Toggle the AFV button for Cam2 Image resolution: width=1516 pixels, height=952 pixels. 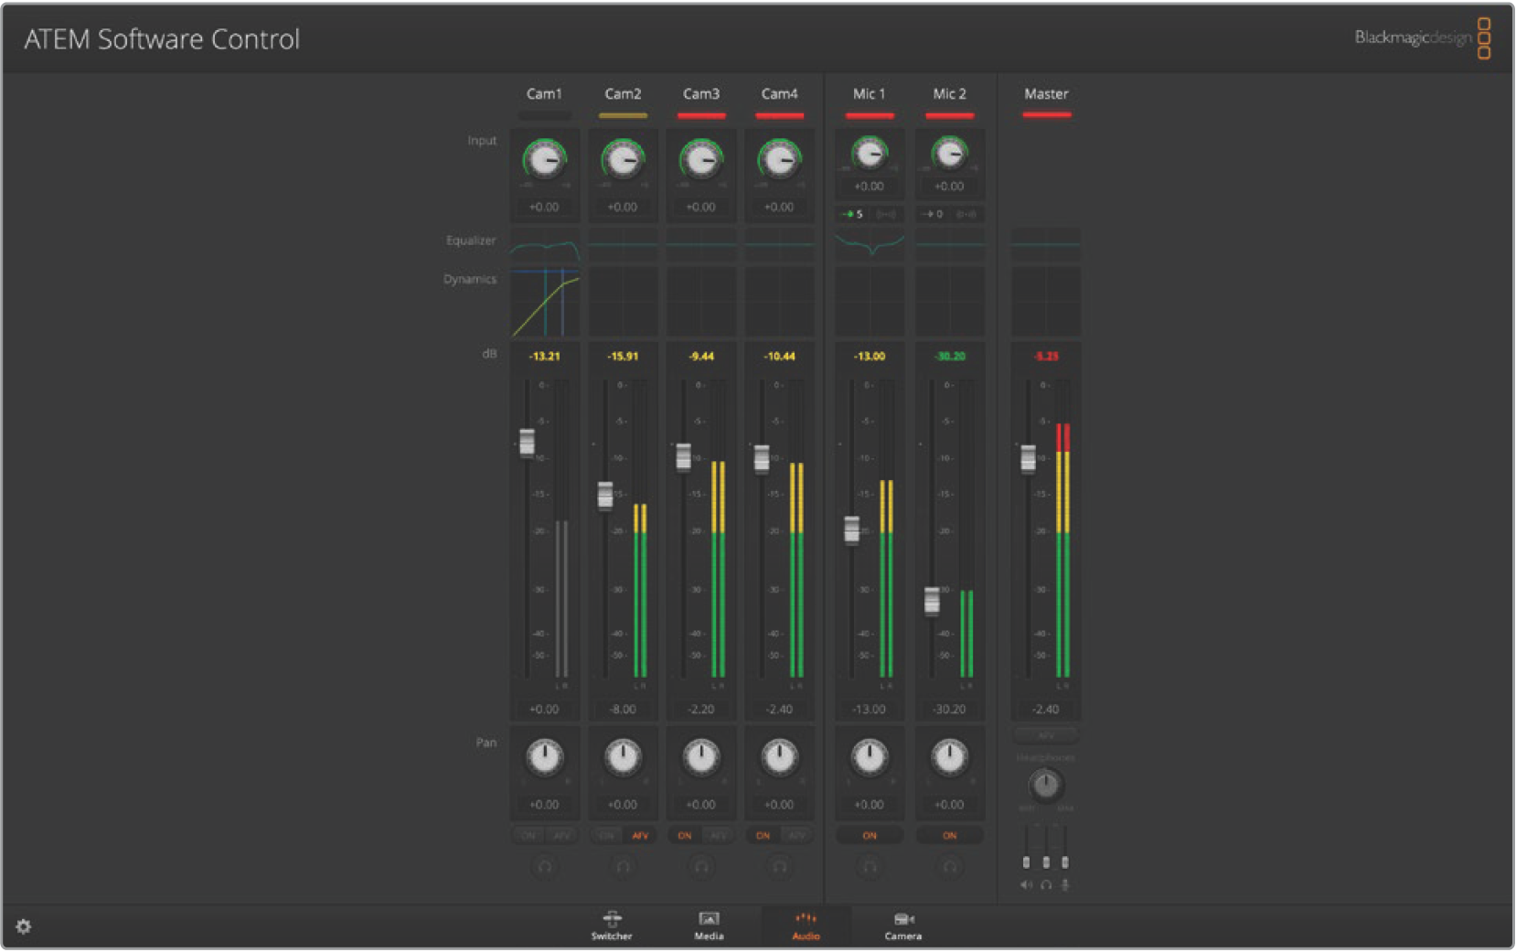[640, 836]
